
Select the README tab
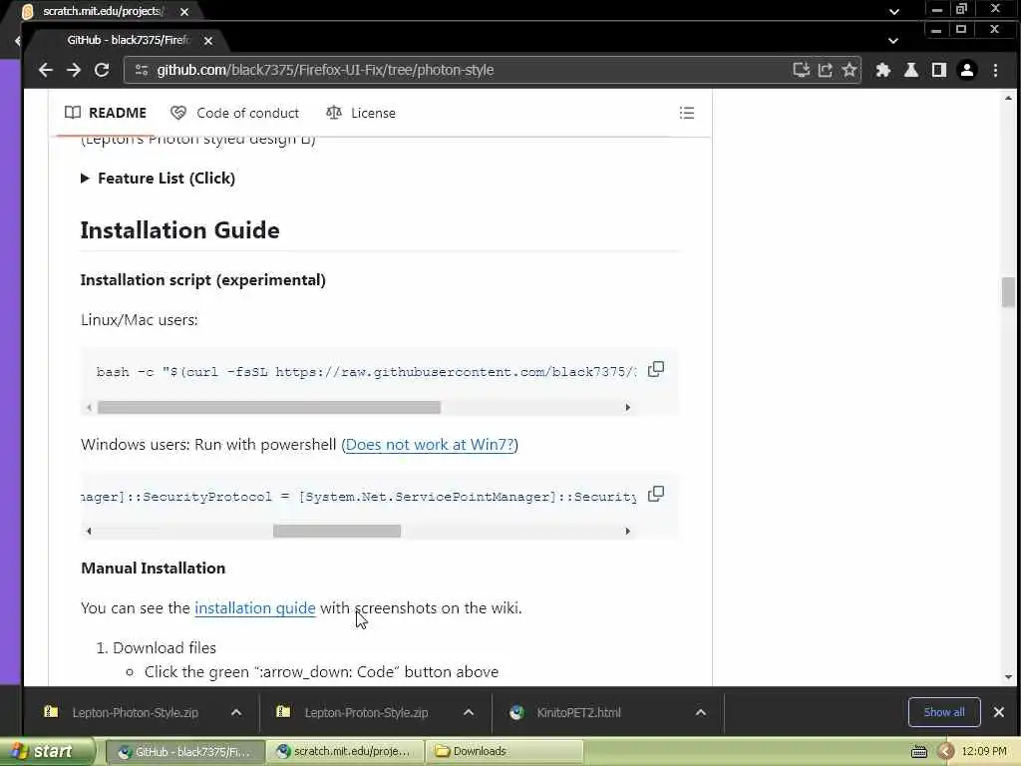106,113
